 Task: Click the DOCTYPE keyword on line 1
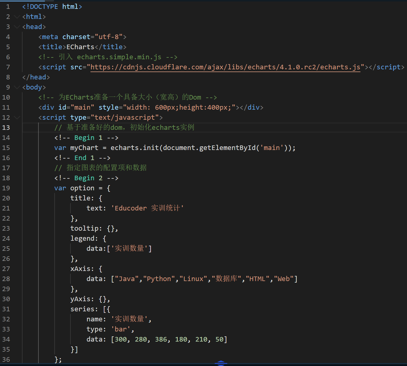pos(44,7)
